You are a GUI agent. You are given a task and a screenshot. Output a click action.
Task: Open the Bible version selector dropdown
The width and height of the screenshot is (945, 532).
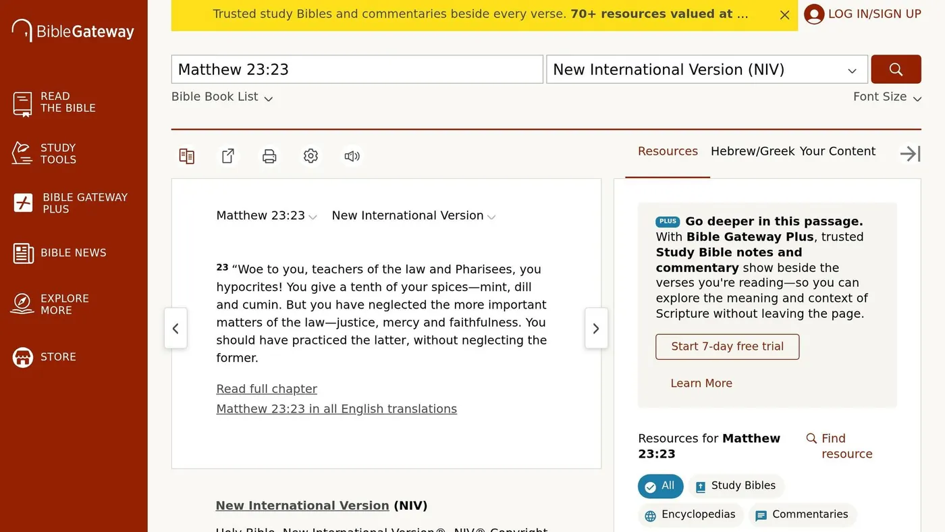click(x=707, y=70)
